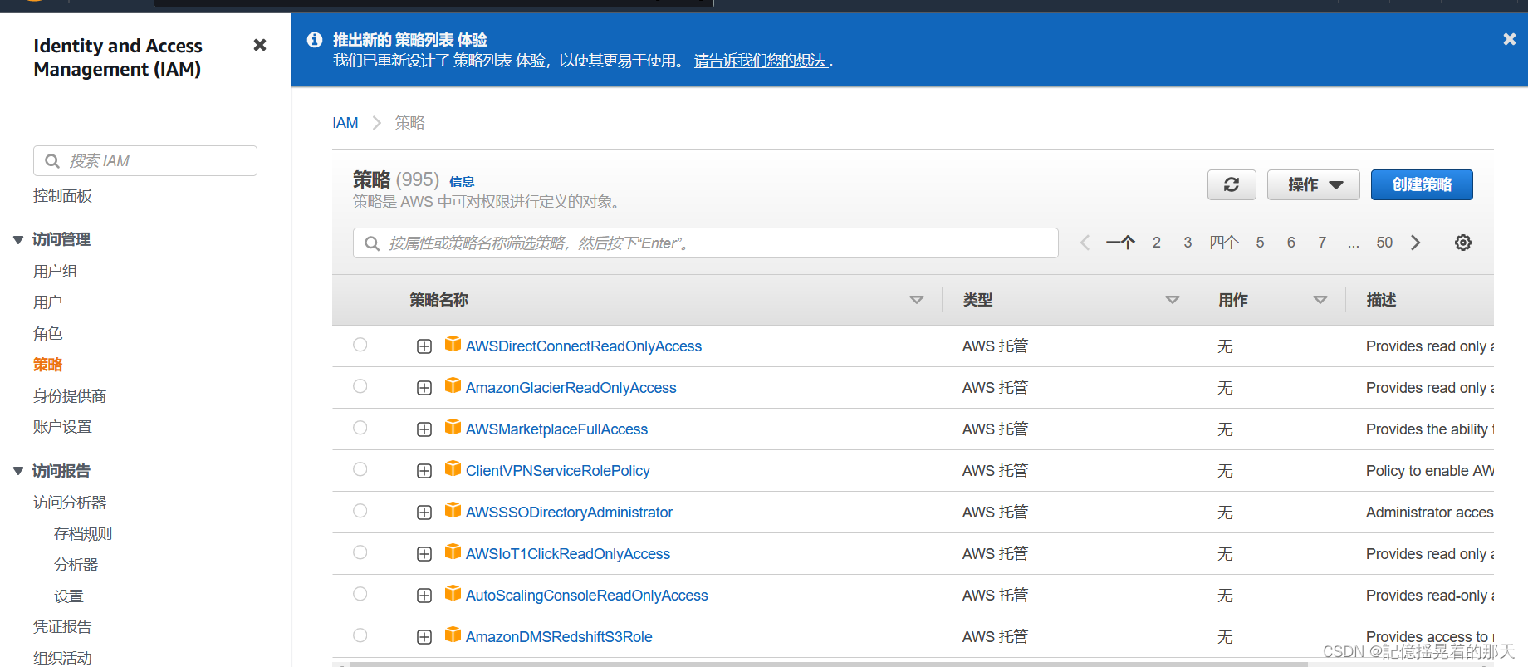1528x667 pixels.
Task: Select radio button for AutoScalingConsoleReadOnlyAccess
Action: (360, 594)
